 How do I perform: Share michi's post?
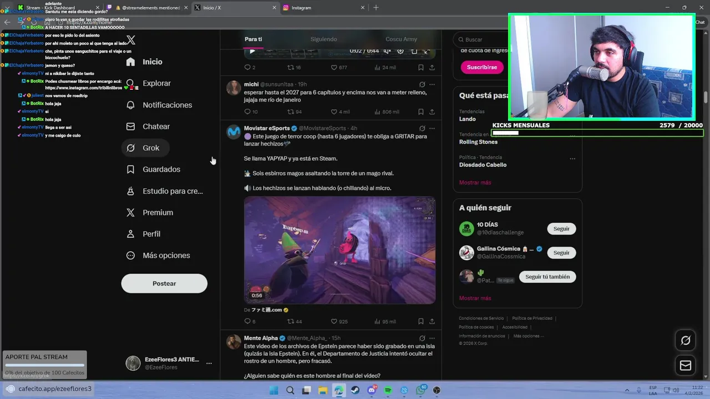tap(432, 111)
